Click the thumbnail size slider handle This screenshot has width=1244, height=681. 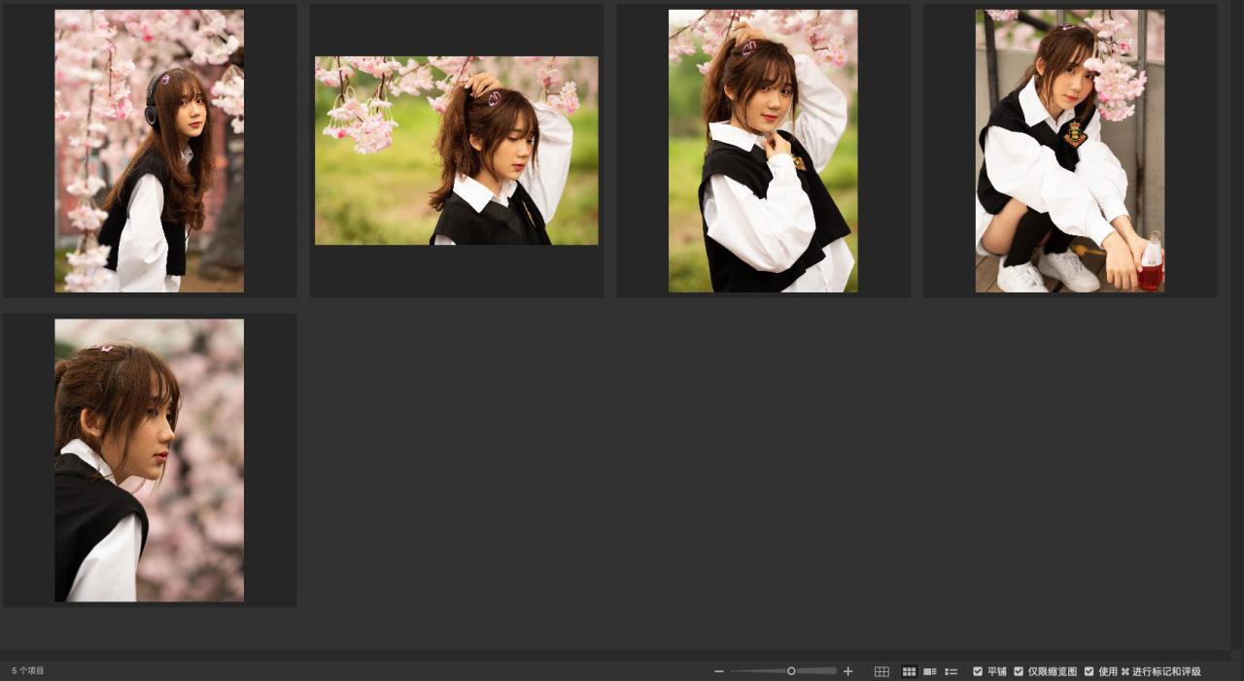tap(791, 671)
